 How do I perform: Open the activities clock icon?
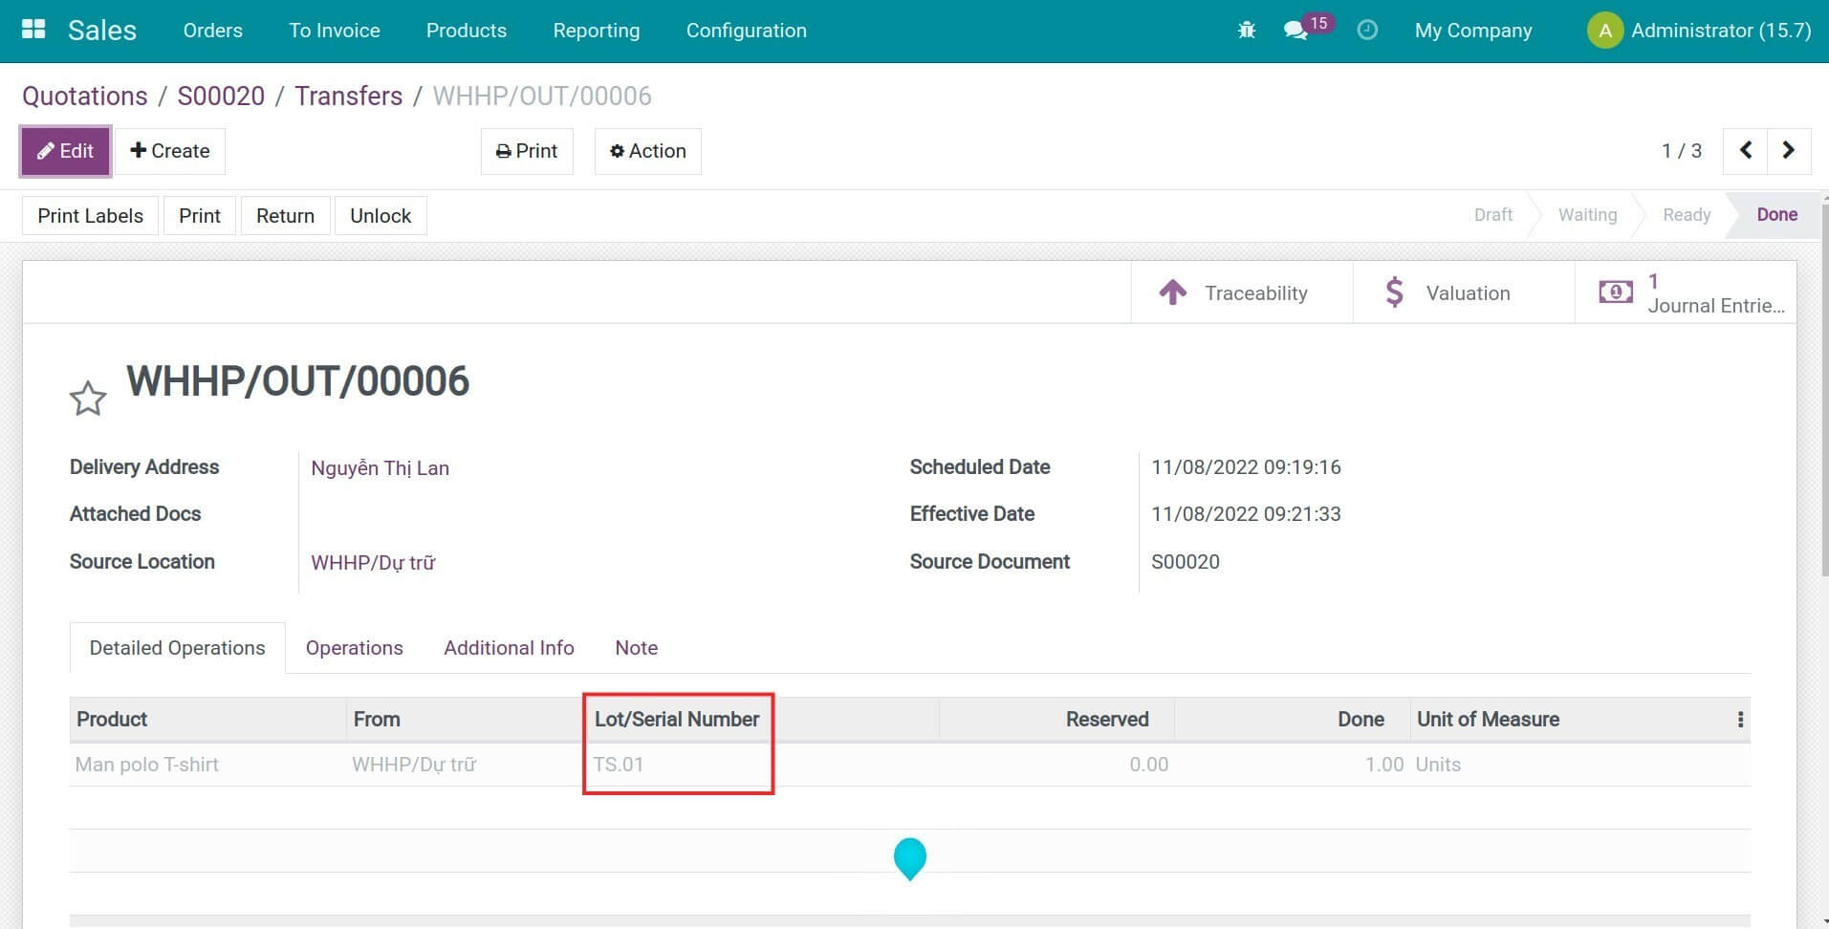pyautogui.click(x=1367, y=31)
